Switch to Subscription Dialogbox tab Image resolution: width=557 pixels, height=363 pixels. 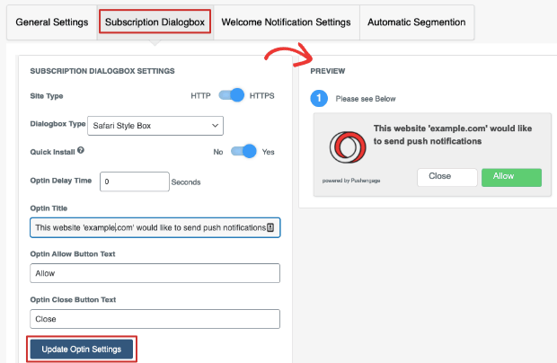pyautogui.click(x=155, y=22)
